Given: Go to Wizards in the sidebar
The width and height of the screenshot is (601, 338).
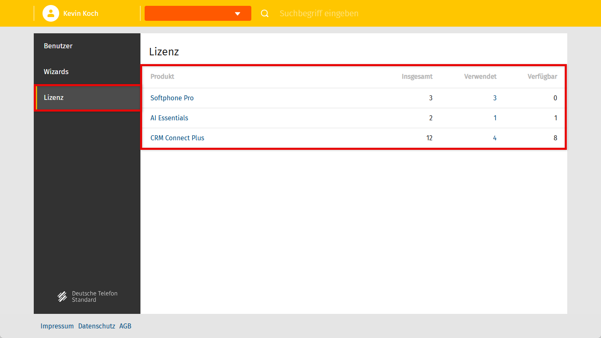Looking at the screenshot, I should pos(56,72).
